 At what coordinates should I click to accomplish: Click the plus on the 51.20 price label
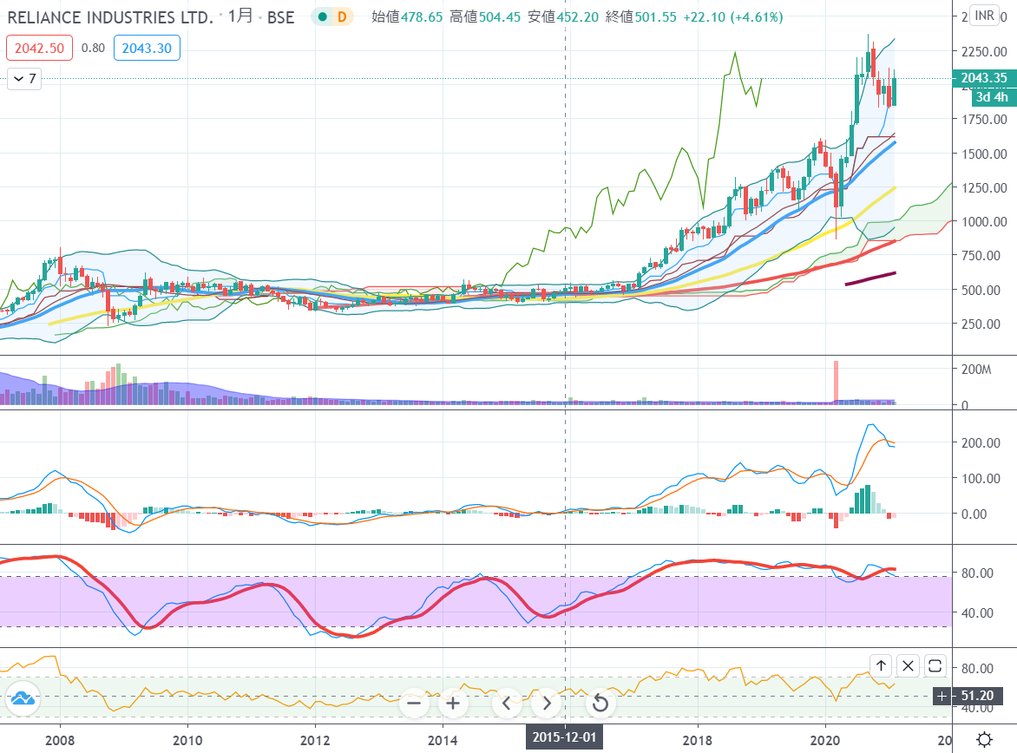pos(942,696)
